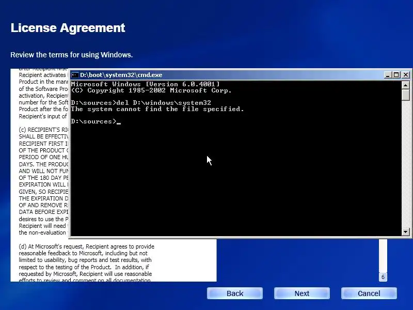
Task: Open cmd.exe title bar system icon
Action: pyautogui.click(x=75, y=75)
